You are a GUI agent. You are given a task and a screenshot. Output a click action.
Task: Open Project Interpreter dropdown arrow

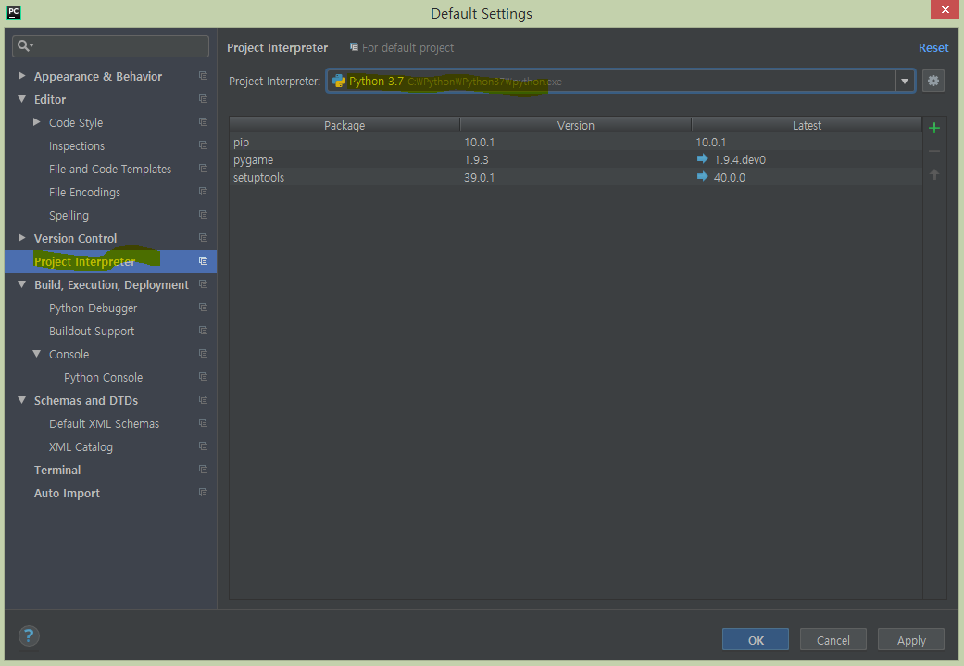(x=905, y=82)
